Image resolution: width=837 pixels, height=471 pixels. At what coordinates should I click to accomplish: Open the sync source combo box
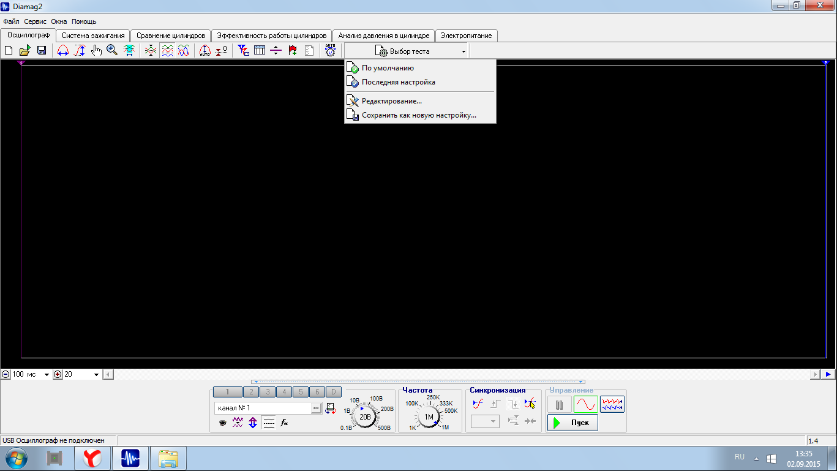(x=485, y=421)
